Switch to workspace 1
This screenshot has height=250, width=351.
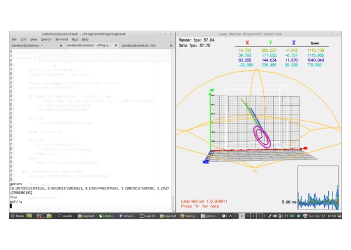(x=236, y=216)
